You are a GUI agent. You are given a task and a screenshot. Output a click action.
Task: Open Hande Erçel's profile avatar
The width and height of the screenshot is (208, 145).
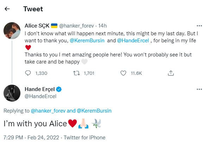(12, 93)
